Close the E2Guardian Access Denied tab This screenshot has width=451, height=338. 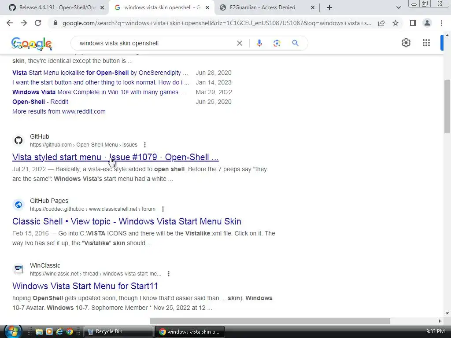coord(313,8)
